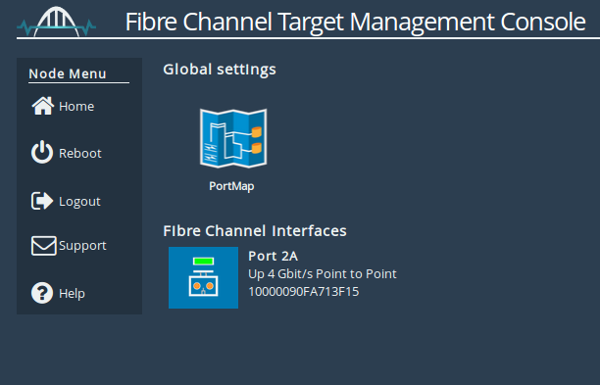Screen dimensions: 600x385
Task: Go to Home in Node Menu
Action: [76, 106]
